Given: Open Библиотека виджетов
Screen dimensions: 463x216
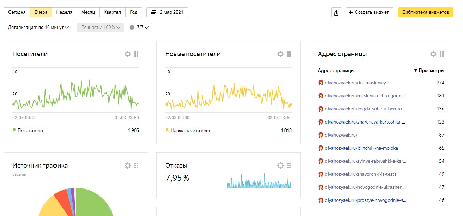Looking at the screenshot, I should tap(426, 12).
